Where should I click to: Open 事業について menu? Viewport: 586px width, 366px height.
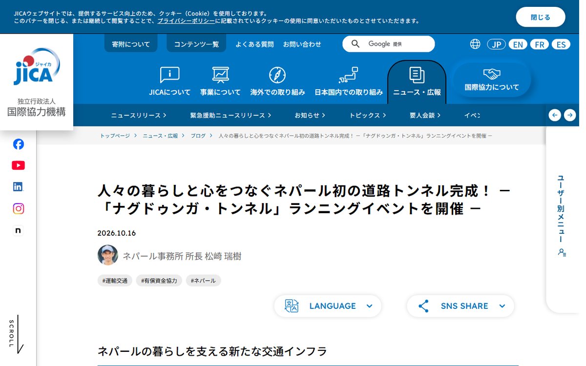(x=220, y=81)
